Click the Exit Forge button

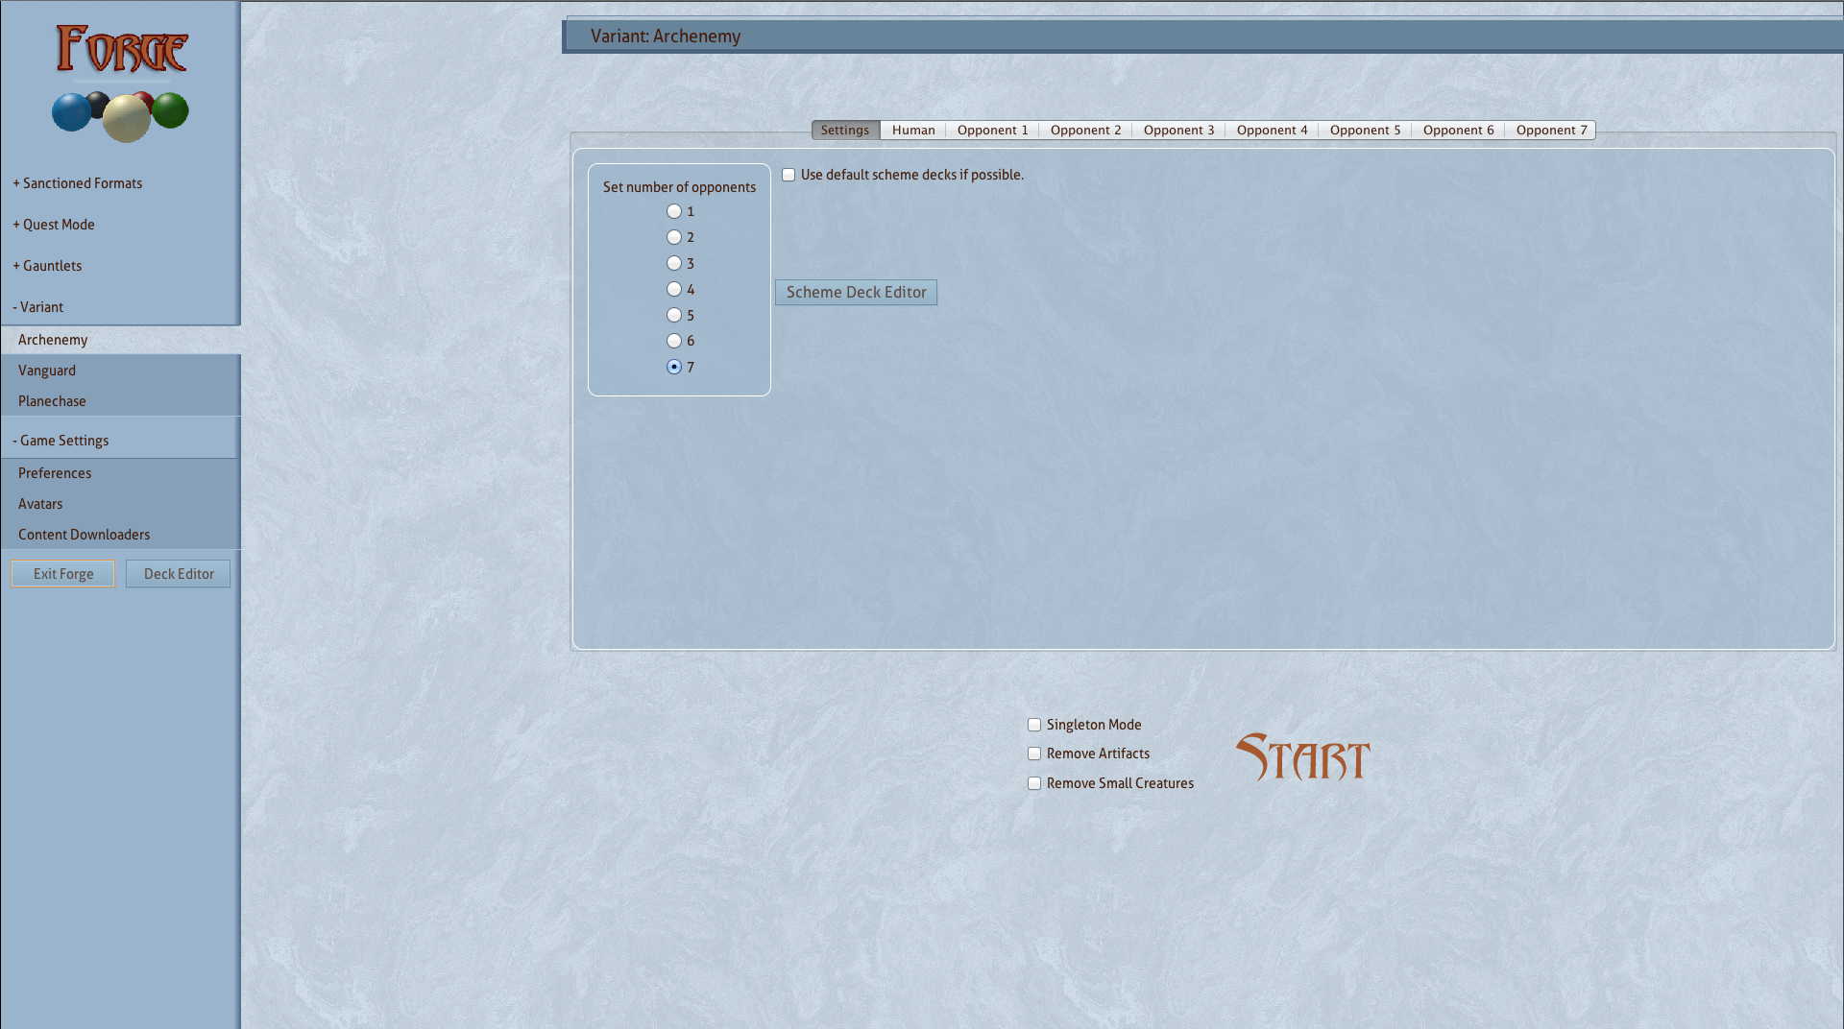point(63,574)
